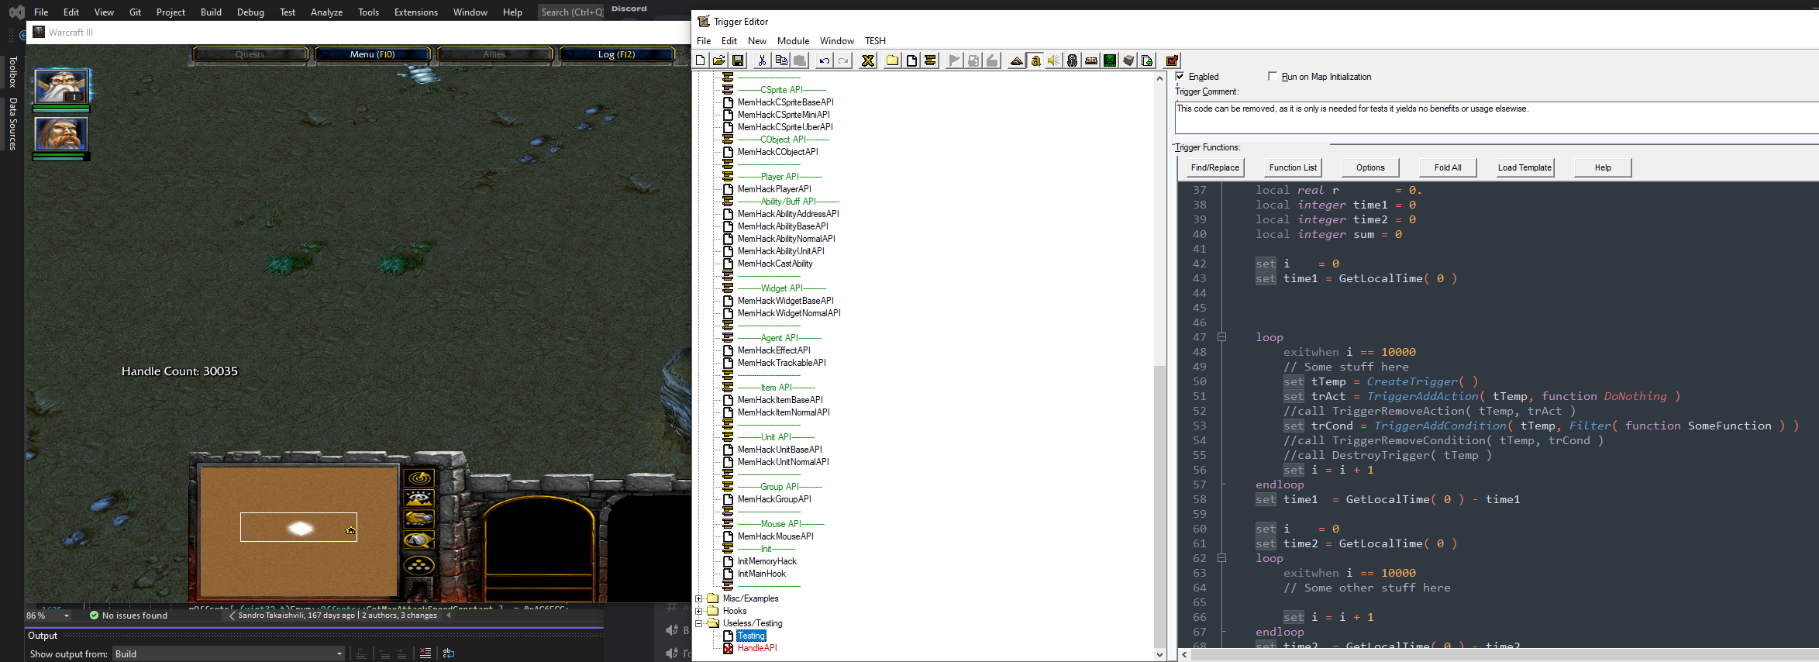This screenshot has height=662, width=1819.
Task: Click the Options button
Action: click(1370, 167)
